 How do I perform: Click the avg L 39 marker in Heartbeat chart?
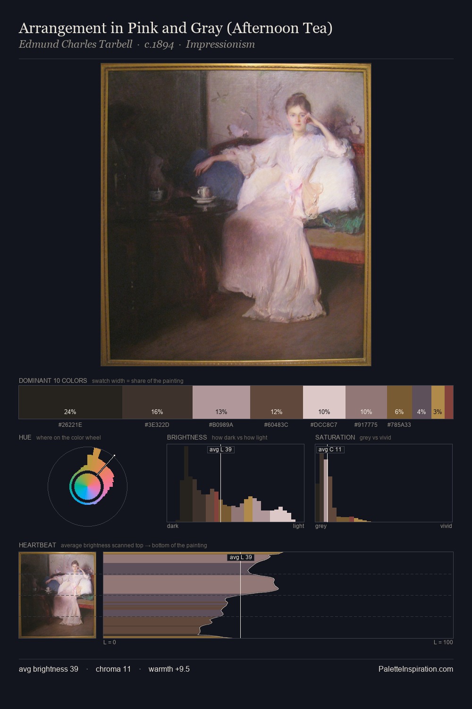pyautogui.click(x=241, y=557)
